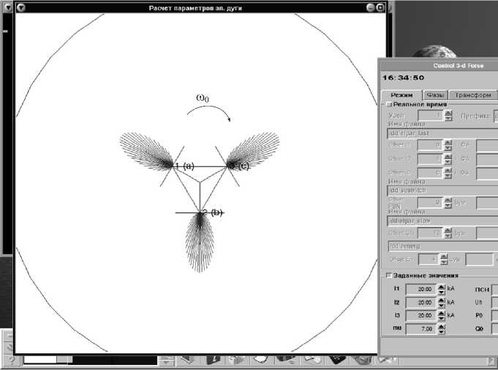
Task: Click the iconify button of the plot window
Action: tap(369, 7)
